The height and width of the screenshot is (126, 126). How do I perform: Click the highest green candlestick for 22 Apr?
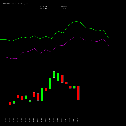pos(54,74)
